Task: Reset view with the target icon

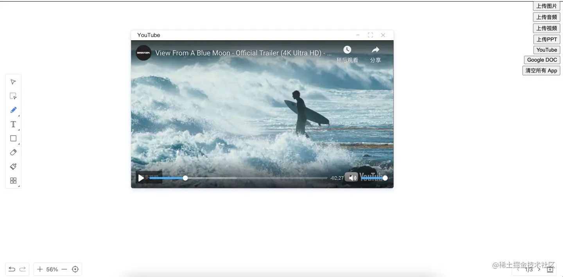Action: tap(75, 269)
